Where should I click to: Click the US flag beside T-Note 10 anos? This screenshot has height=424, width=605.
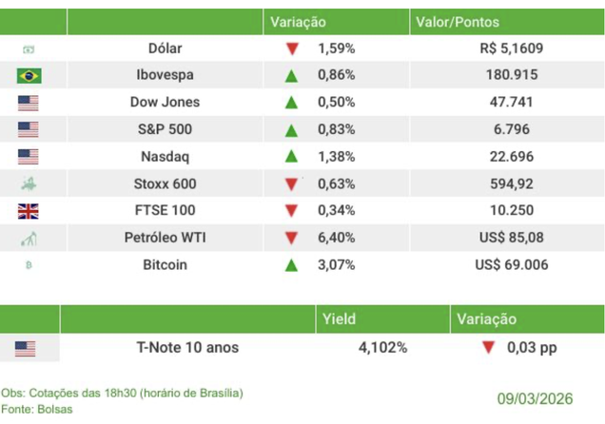(26, 349)
